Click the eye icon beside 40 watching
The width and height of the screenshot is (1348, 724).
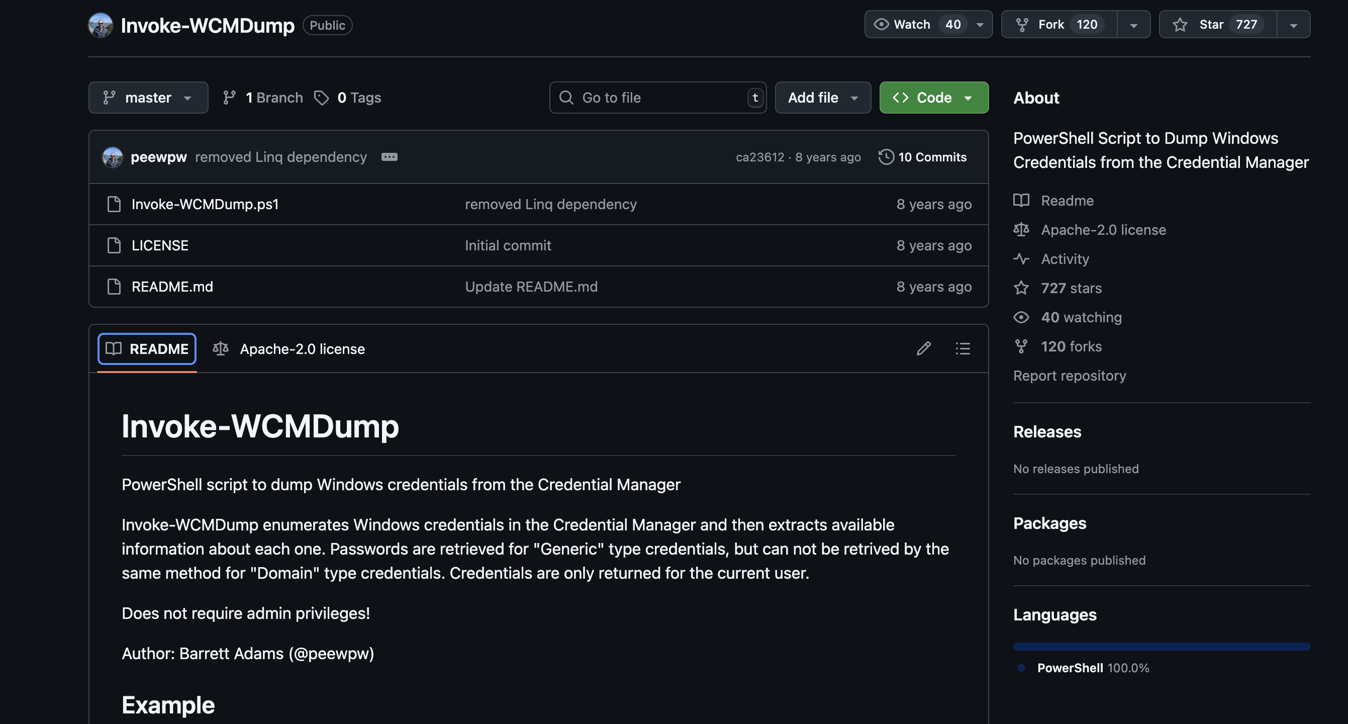1021,317
